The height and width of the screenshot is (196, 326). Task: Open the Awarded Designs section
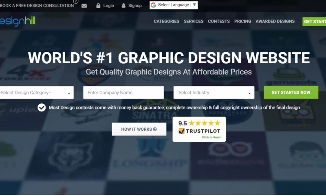[275, 21]
